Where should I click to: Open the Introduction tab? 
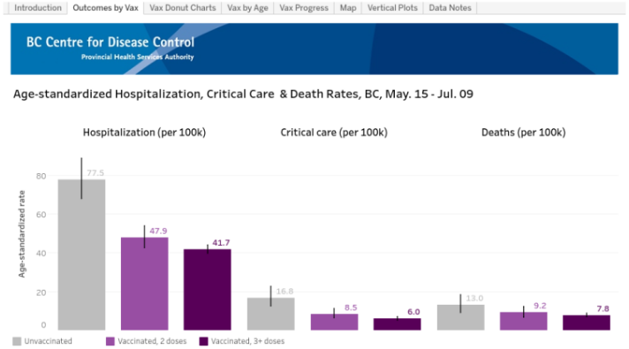[x=38, y=8]
